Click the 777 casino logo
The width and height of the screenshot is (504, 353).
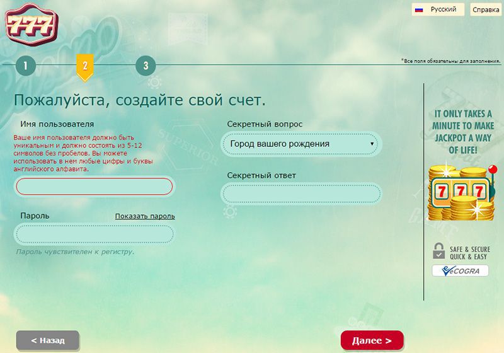(x=31, y=25)
